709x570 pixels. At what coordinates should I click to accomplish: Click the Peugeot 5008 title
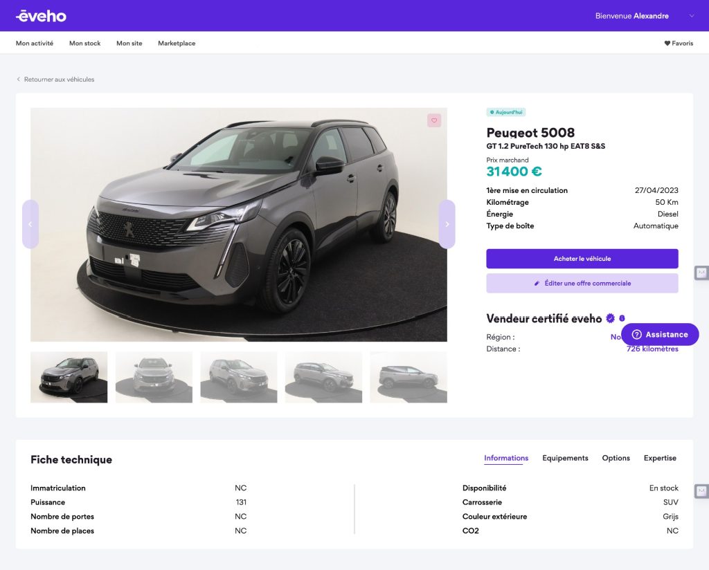(x=530, y=133)
